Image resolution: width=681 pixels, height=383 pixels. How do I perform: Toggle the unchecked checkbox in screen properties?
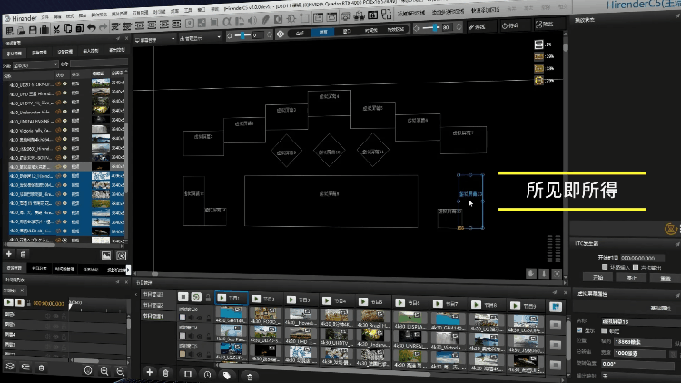(604, 331)
